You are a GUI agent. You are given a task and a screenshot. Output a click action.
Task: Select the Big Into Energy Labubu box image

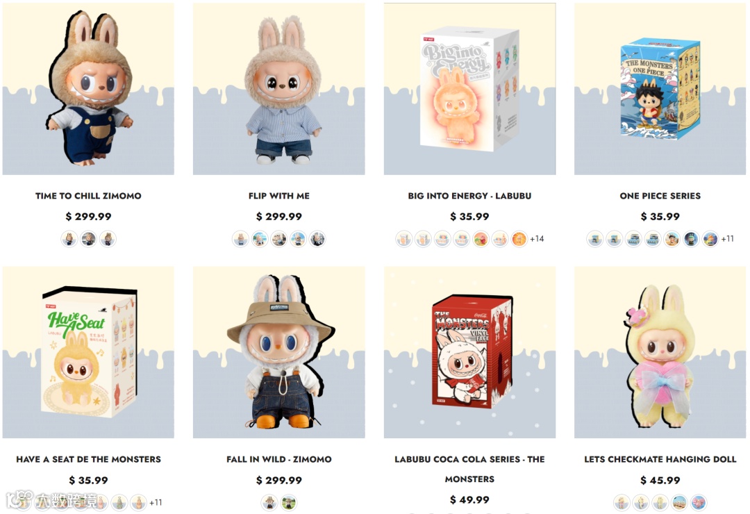(x=469, y=88)
